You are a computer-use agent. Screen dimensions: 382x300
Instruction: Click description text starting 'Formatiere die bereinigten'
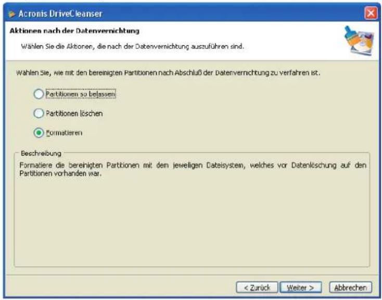pos(193,169)
